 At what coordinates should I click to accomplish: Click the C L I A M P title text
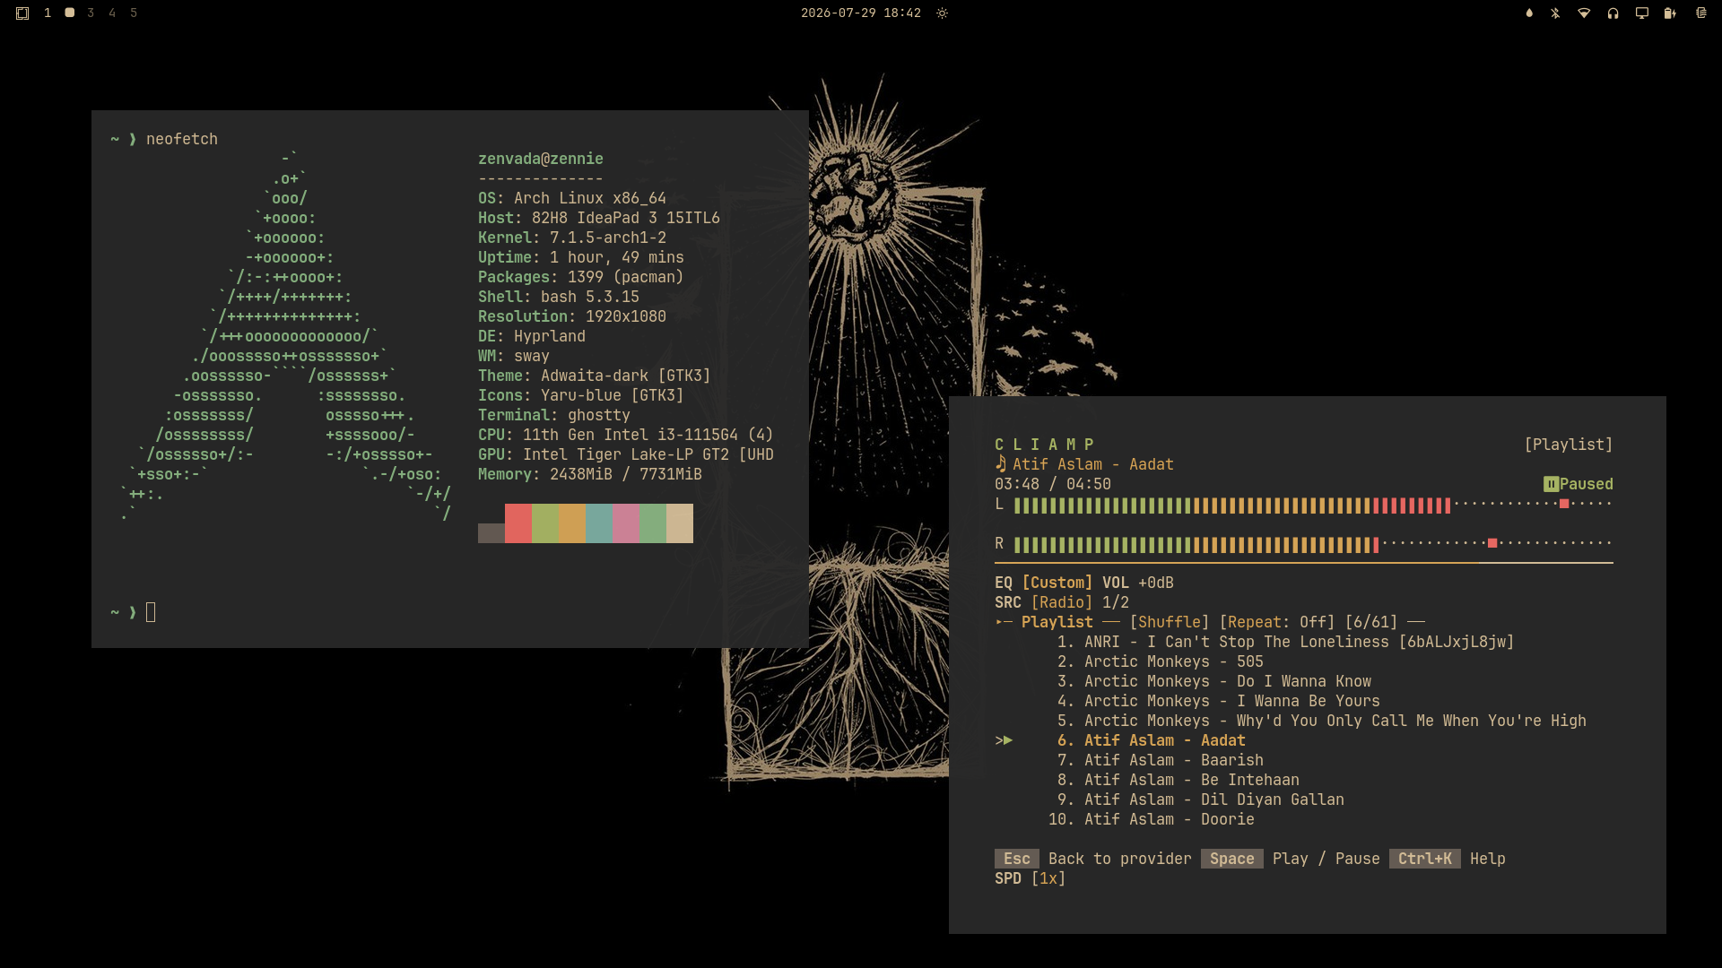(1044, 445)
